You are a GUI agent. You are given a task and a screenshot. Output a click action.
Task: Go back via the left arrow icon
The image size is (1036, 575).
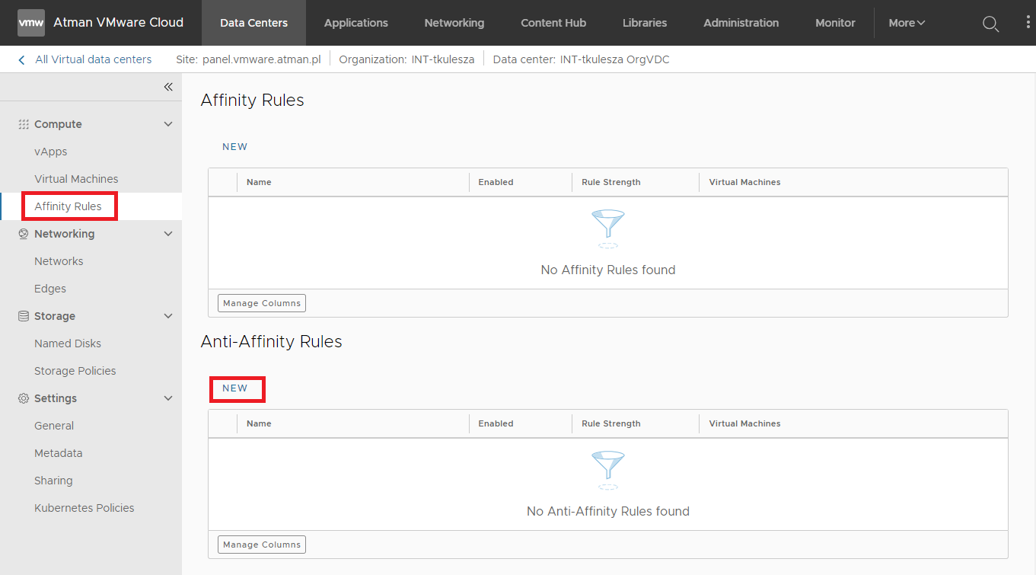coord(21,59)
